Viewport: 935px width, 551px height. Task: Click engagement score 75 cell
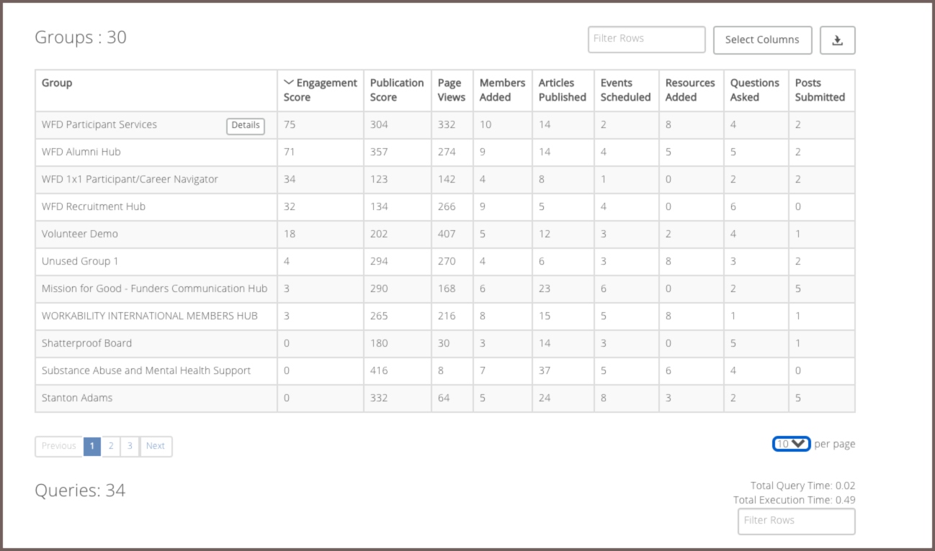pos(320,124)
